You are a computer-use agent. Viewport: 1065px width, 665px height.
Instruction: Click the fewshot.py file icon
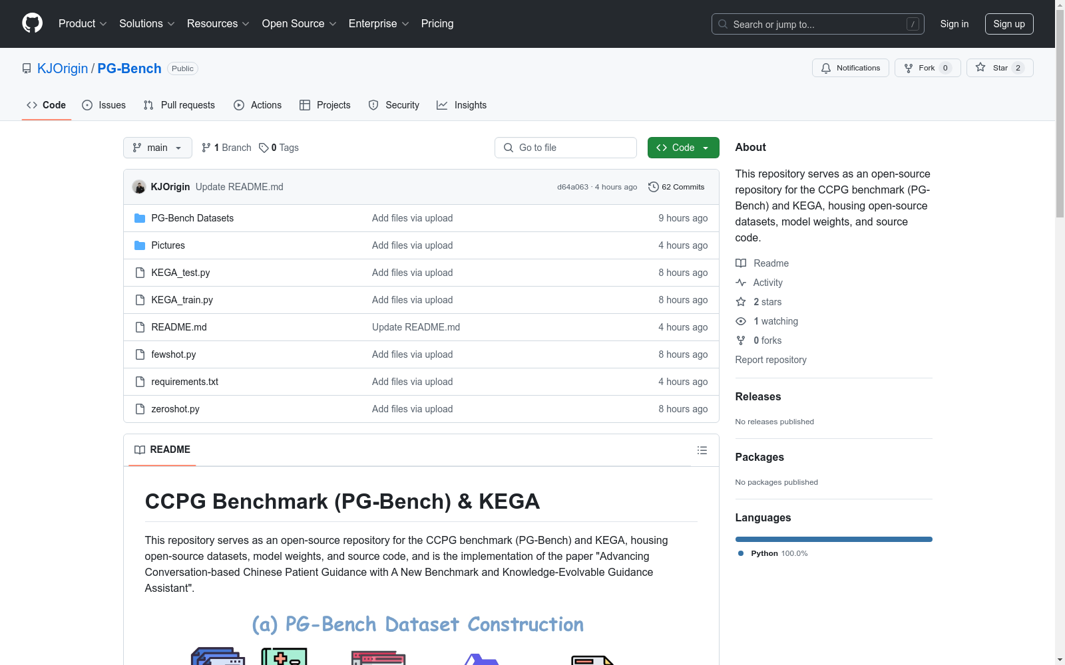pos(140,354)
